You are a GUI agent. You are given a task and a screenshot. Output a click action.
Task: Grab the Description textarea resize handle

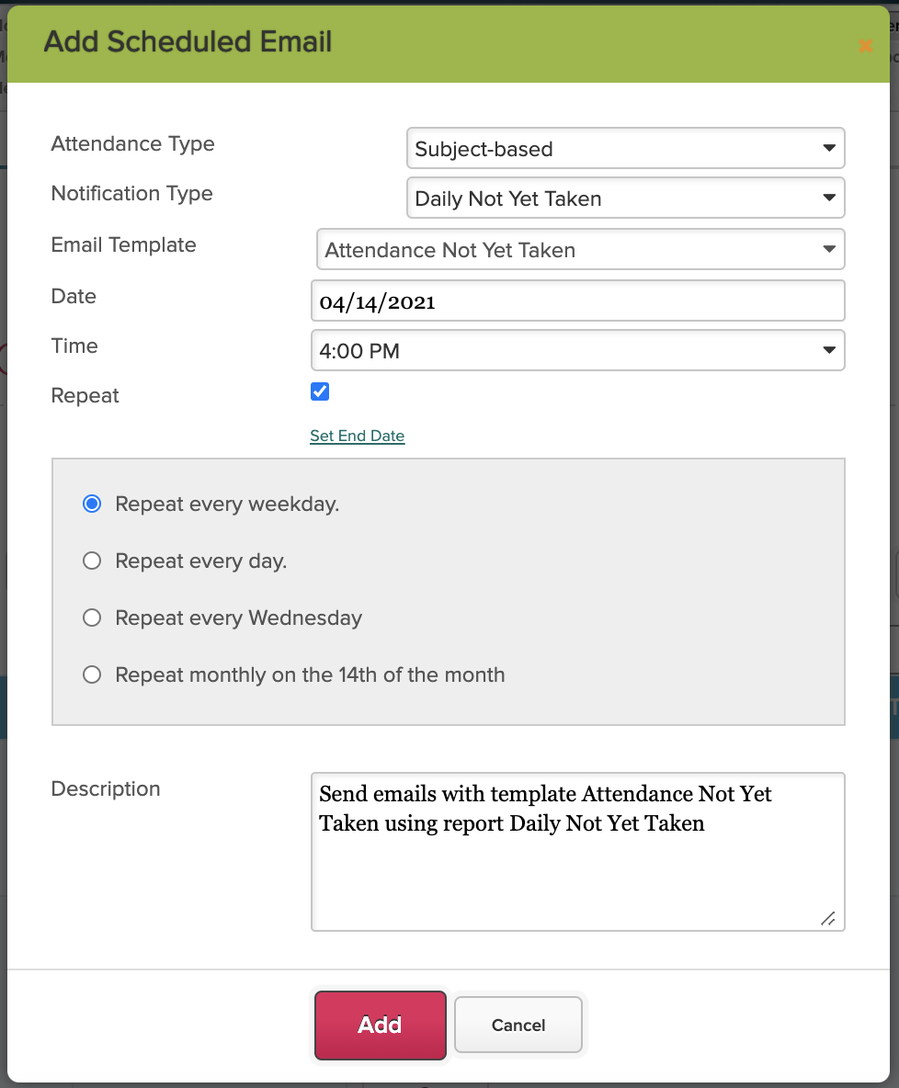(x=827, y=919)
